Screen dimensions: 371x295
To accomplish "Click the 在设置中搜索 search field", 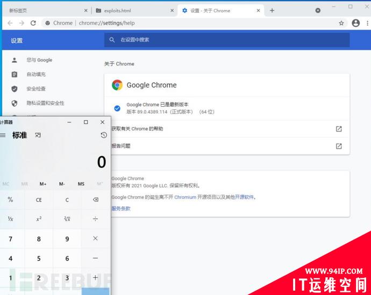I will pyautogui.click(x=226, y=40).
